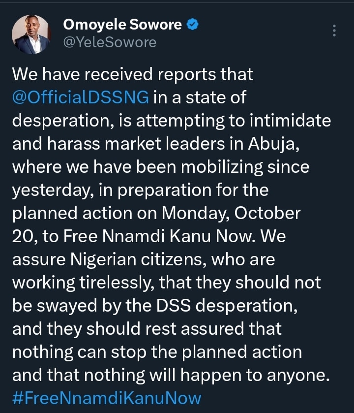The height and width of the screenshot is (413, 354).
Task: Click the words "in a state of"
Action: pos(199,97)
